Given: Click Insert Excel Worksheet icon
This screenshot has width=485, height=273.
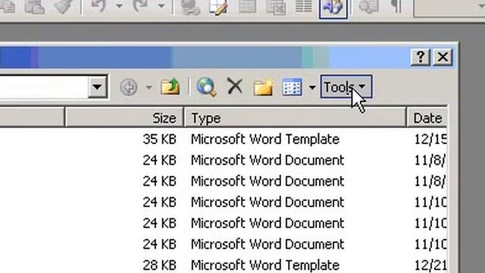Looking at the screenshot, I should point(276,7).
